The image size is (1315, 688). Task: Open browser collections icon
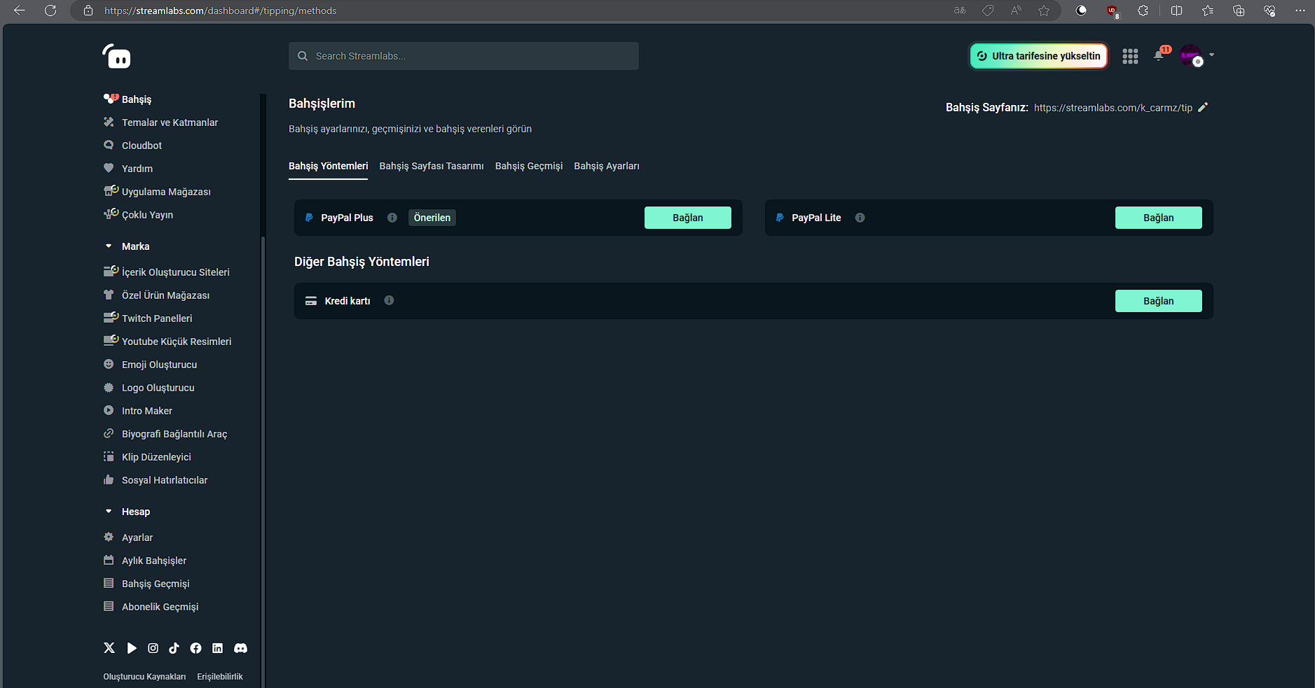pos(1239,10)
